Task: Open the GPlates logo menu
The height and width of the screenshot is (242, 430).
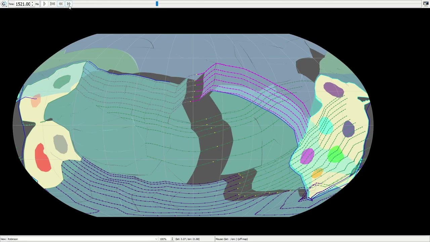Action: (x=3, y=4)
